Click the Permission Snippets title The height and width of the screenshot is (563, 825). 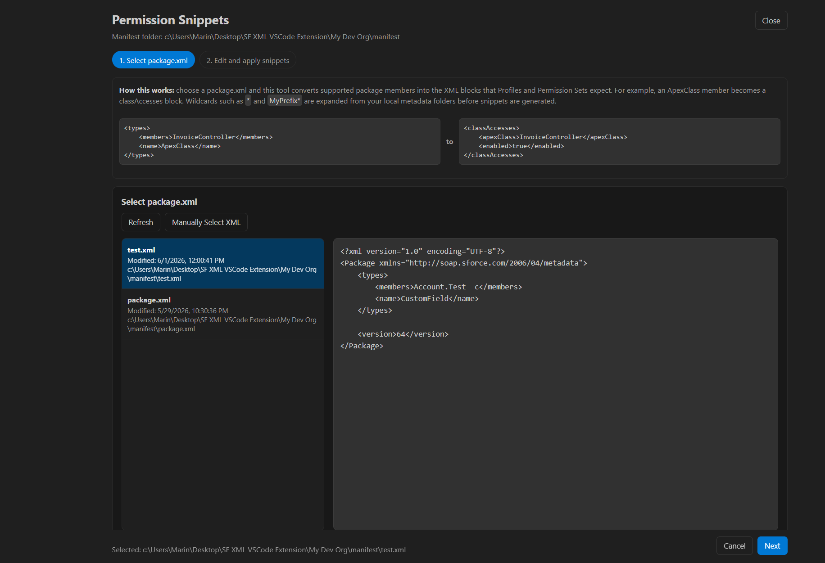pyautogui.click(x=170, y=20)
